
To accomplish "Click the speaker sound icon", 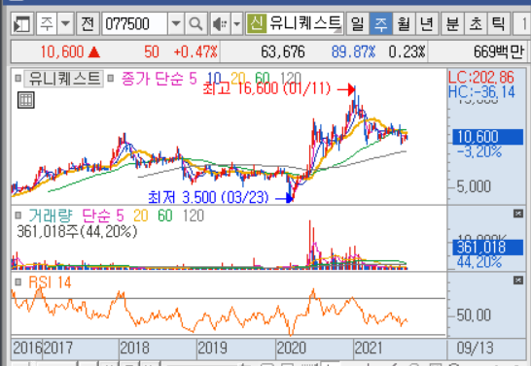I will [221, 23].
